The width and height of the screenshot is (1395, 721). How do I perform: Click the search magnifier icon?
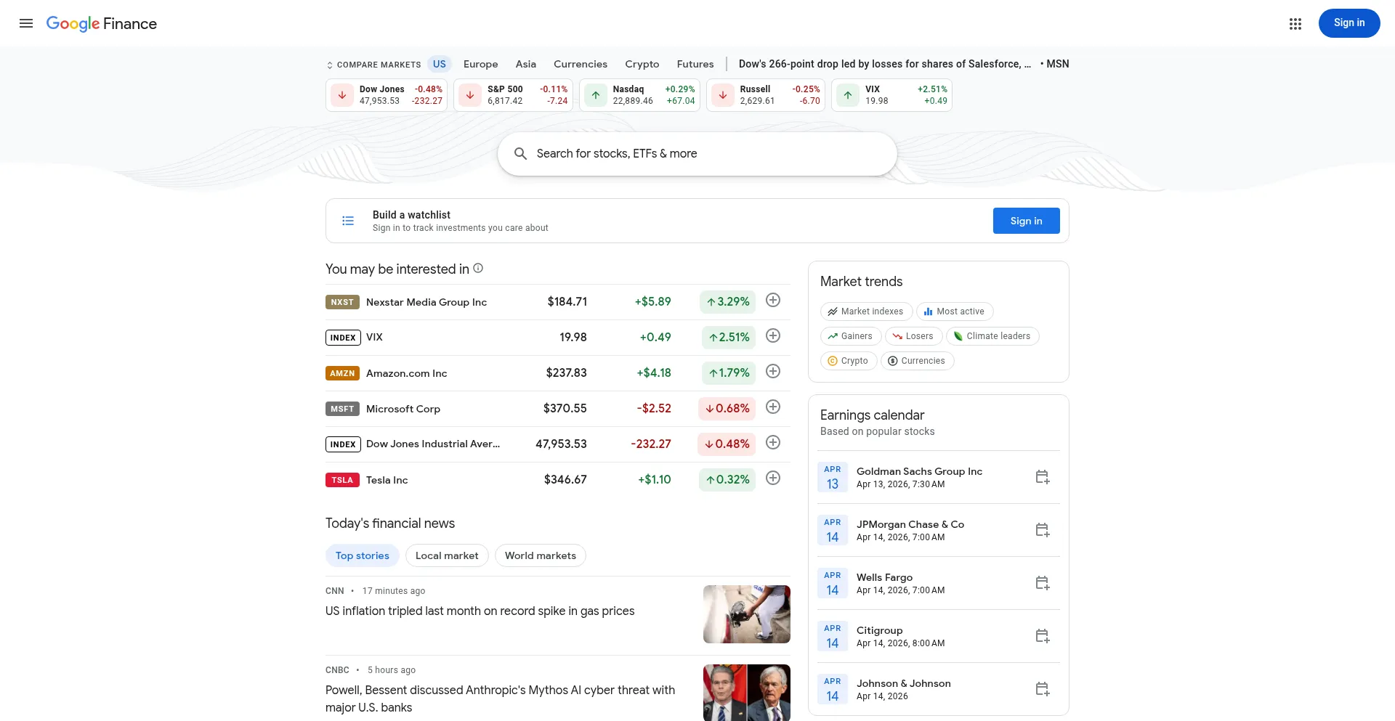520,153
